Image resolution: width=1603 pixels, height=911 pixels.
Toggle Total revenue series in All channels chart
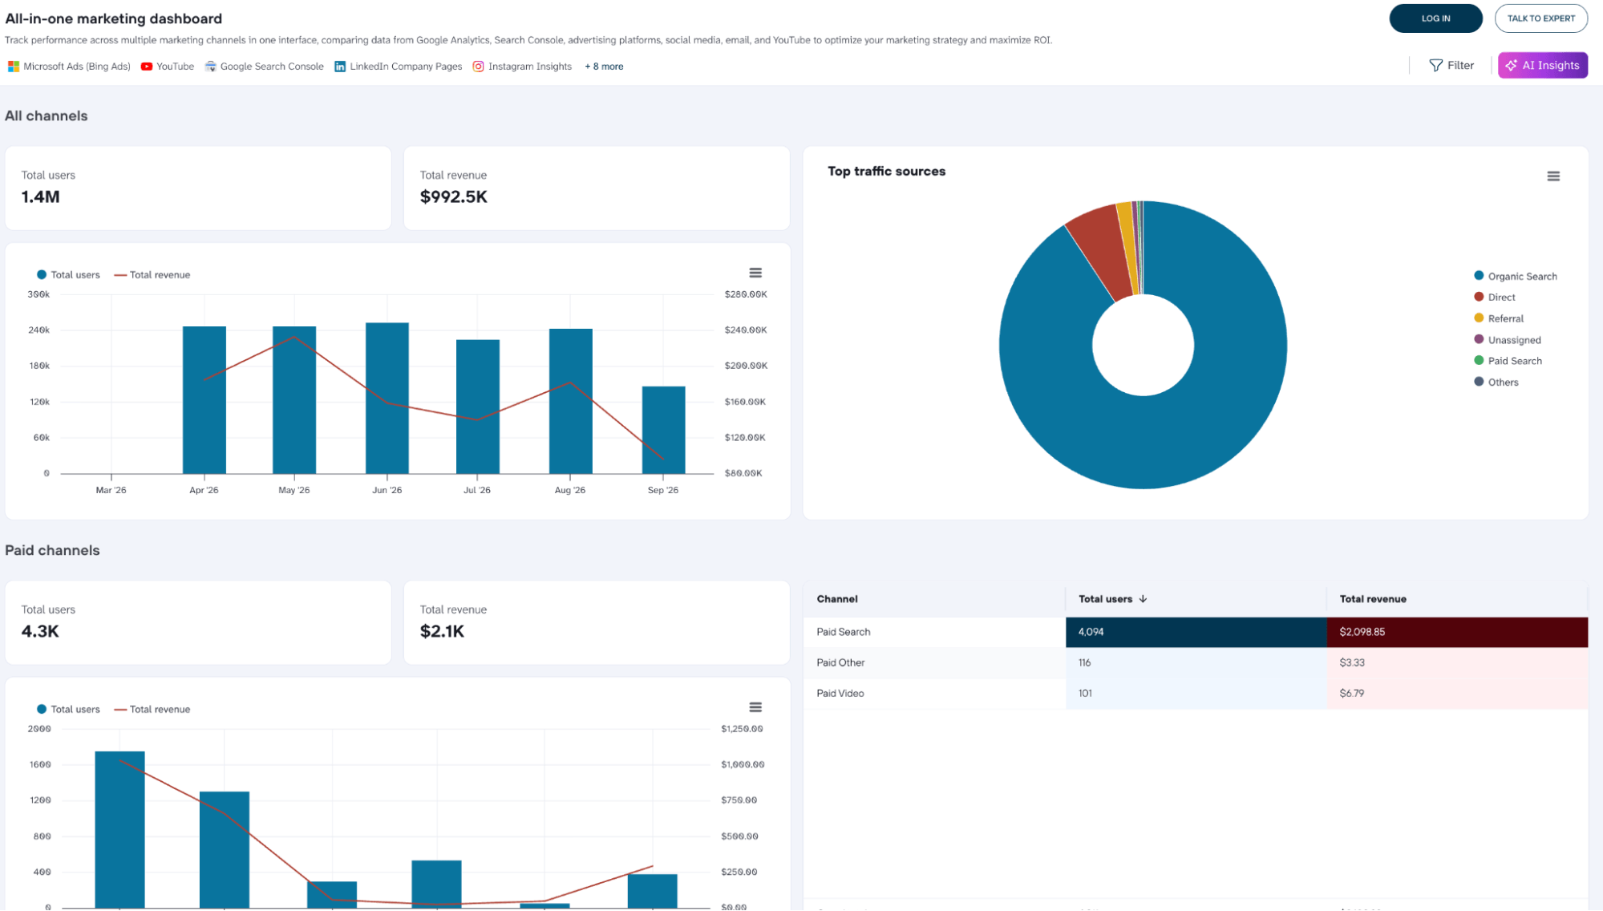152,275
